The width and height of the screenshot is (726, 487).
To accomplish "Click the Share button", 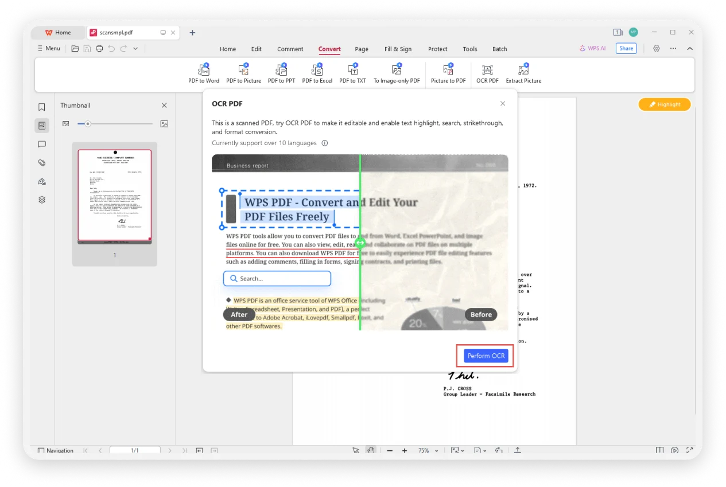I will tap(626, 49).
